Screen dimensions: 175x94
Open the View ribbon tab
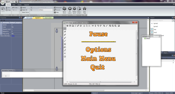point(14,5)
